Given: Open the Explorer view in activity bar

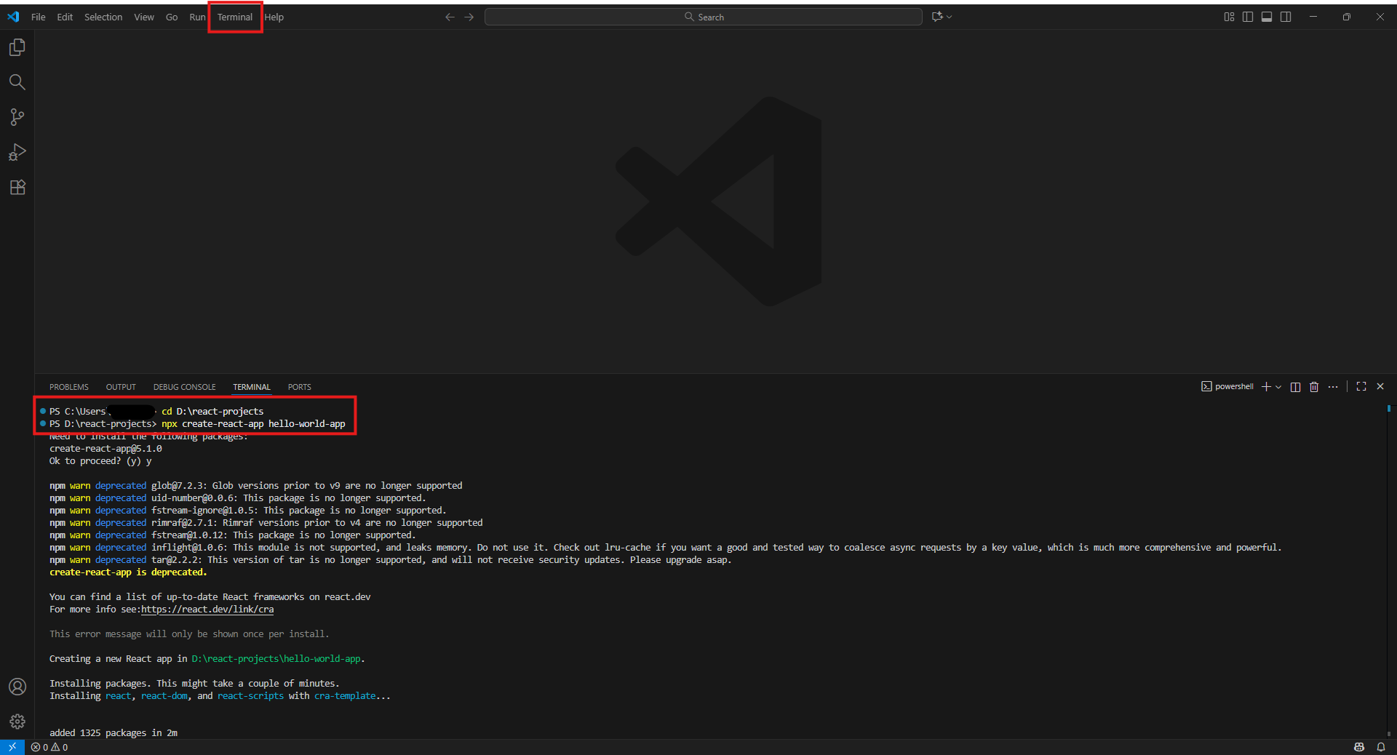Looking at the screenshot, I should tap(17, 47).
